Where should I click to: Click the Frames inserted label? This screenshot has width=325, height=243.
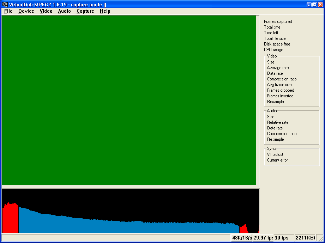coord(280,96)
